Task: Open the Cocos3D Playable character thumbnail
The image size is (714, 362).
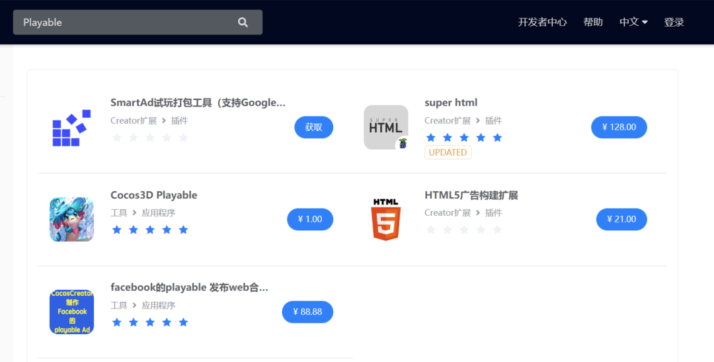Action: coord(71,219)
